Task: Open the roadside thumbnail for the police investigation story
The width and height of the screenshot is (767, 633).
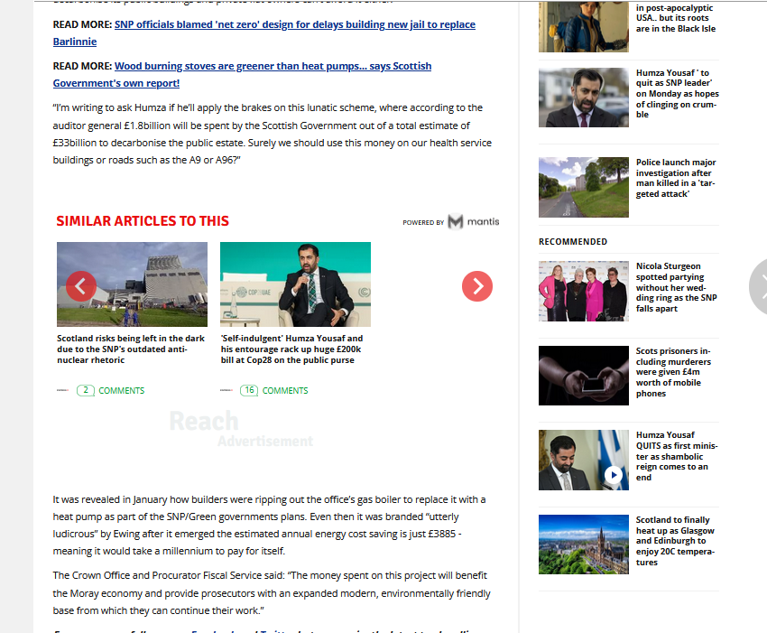Action: point(584,187)
